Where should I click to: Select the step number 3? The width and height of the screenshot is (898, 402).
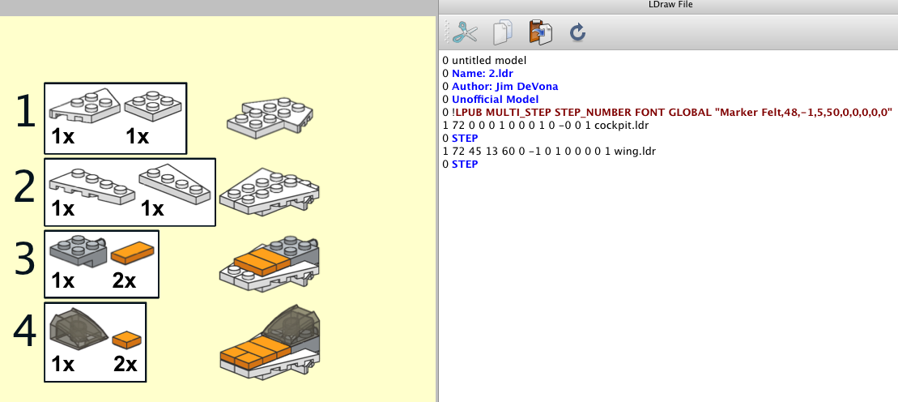pos(25,259)
